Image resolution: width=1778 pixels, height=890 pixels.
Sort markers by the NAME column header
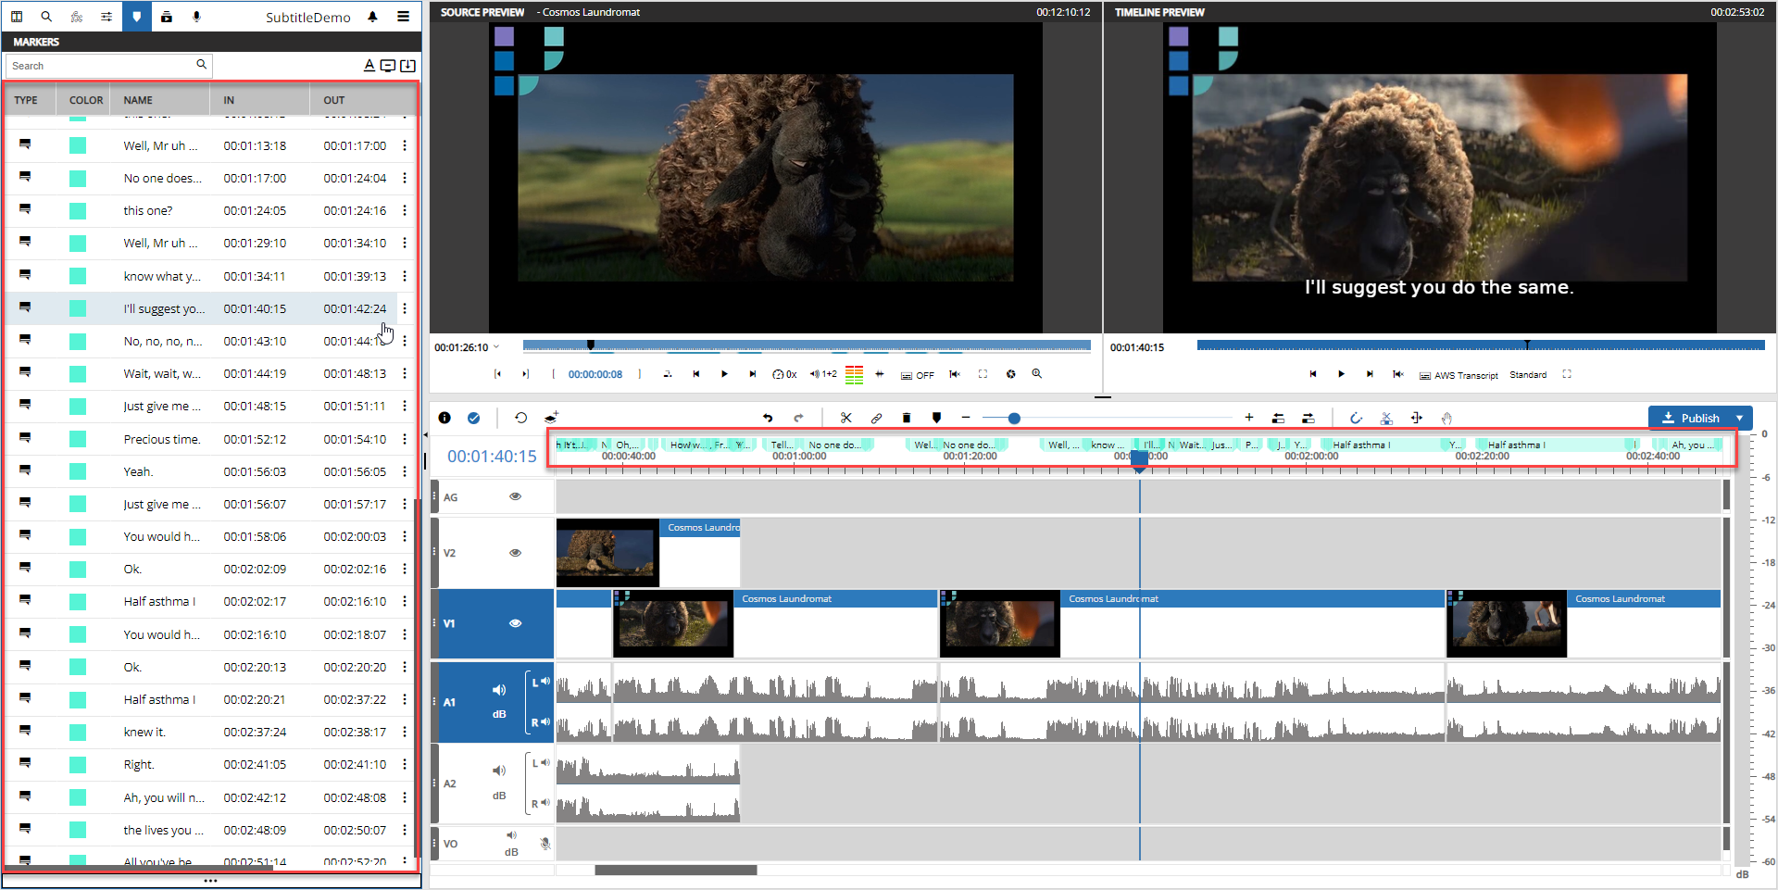point(138,100)
